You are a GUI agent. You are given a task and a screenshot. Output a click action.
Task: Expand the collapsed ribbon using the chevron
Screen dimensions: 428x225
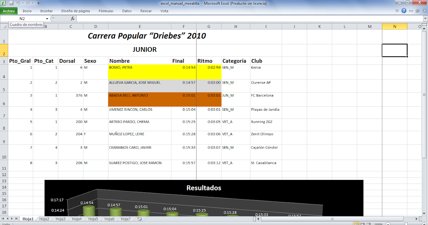tap(398, 11)
